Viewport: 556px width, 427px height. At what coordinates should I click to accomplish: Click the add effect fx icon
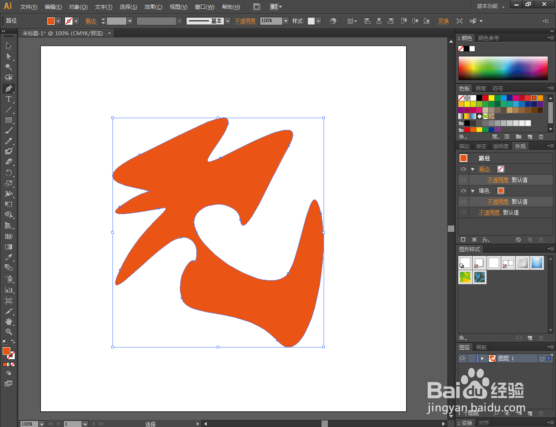coord(486,240)
